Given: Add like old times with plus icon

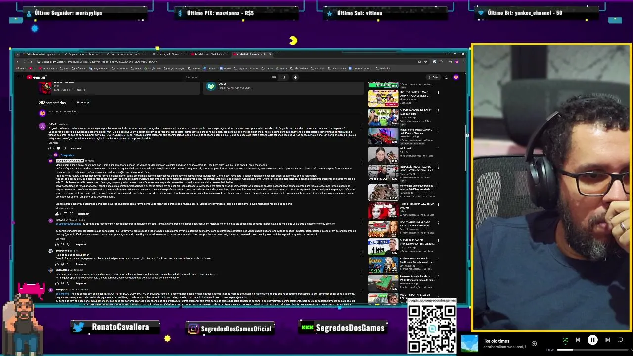Looking at the screenshot, I should (534, 343).
